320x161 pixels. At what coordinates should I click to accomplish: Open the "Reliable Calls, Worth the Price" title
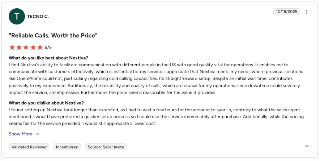[53, 35]
